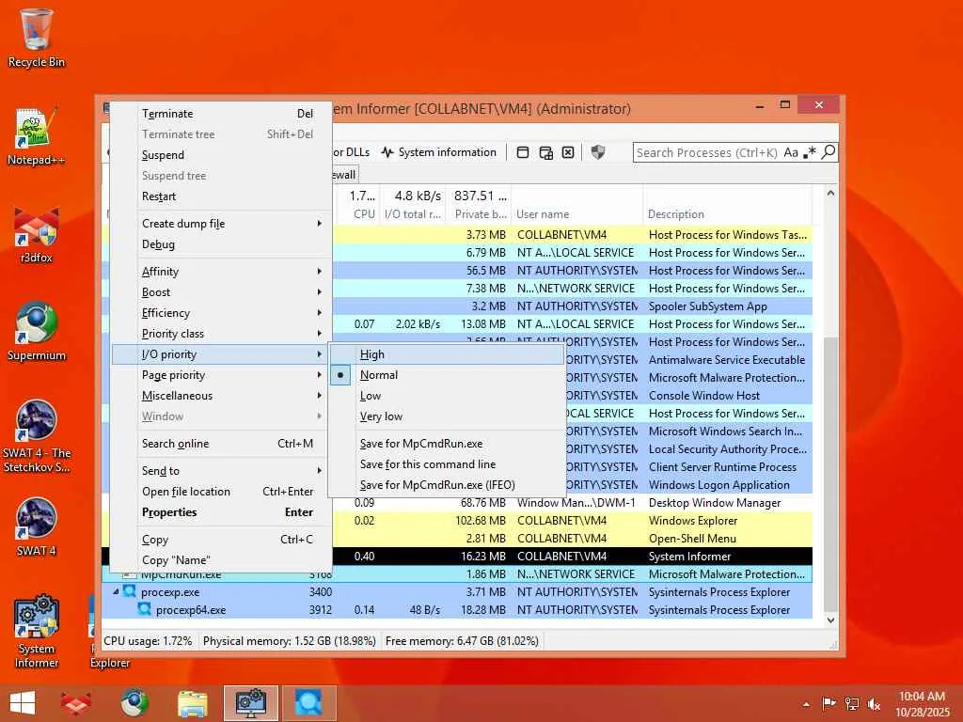Select the procexp64.exe process row
The width and height of the screenshot is (963, 722).
pos(457,610)
